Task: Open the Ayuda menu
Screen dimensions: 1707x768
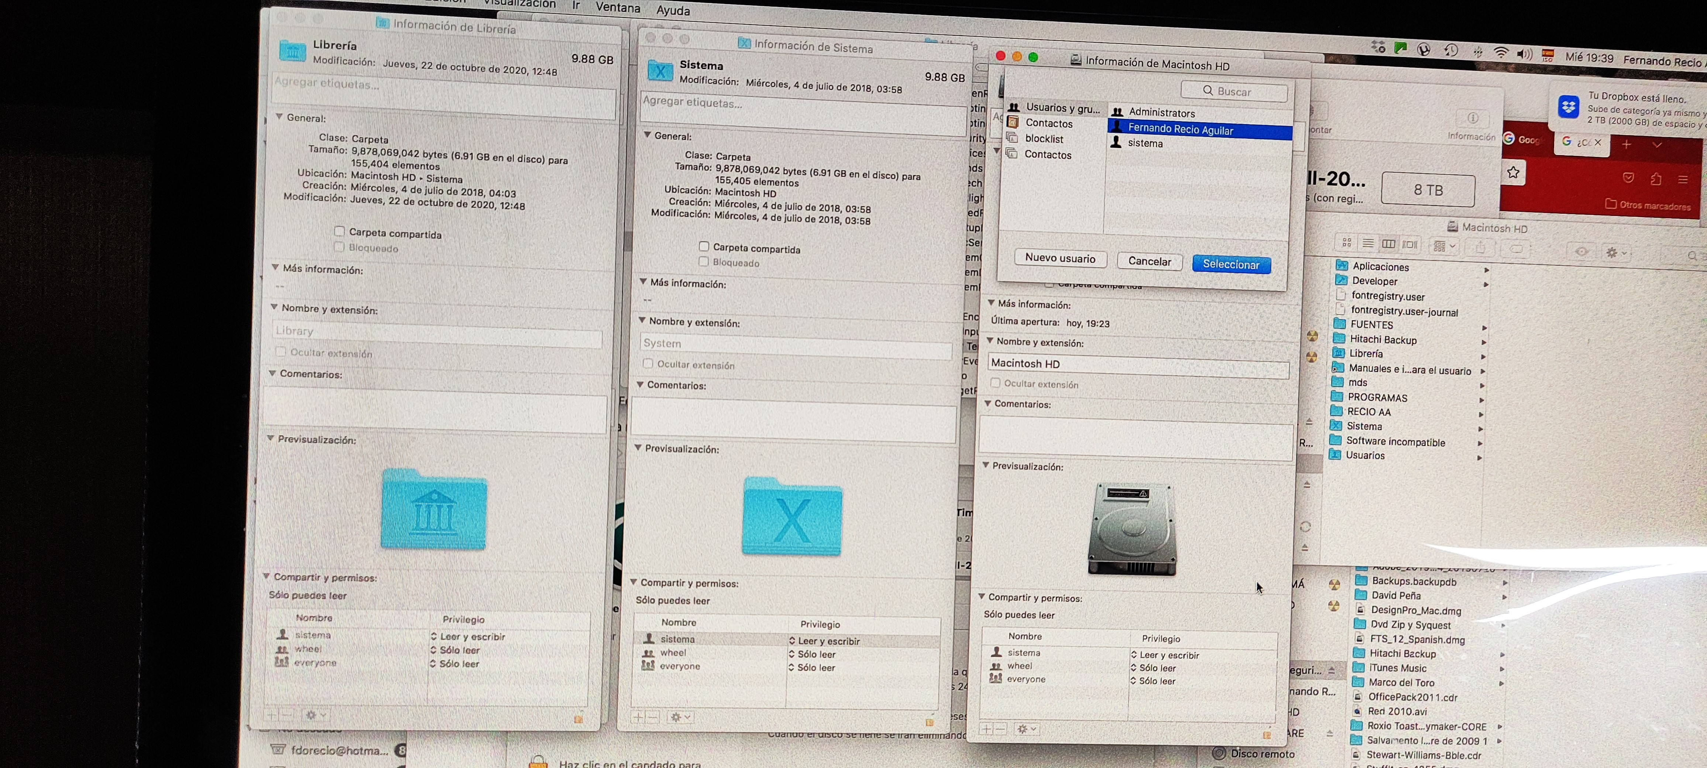Action: [x=673, y=10]
